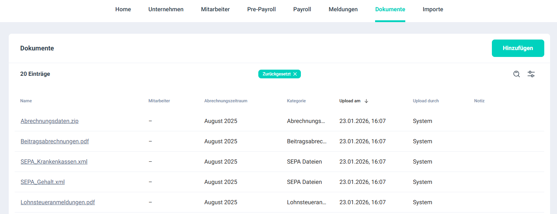Sort by Abrechnungszeitraum column header

(x=226, y=101)
